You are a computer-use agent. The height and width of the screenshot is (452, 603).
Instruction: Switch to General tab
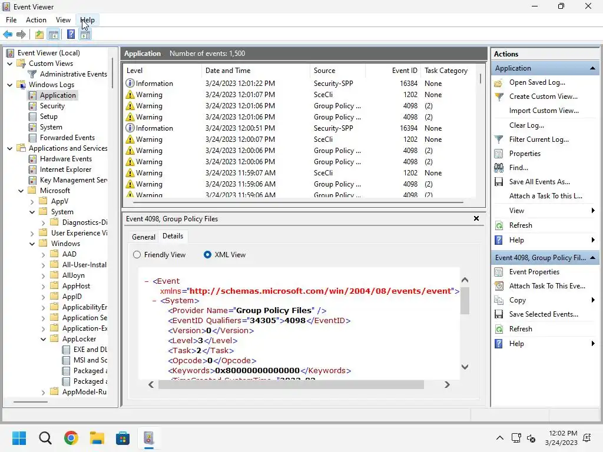point(144,237)
